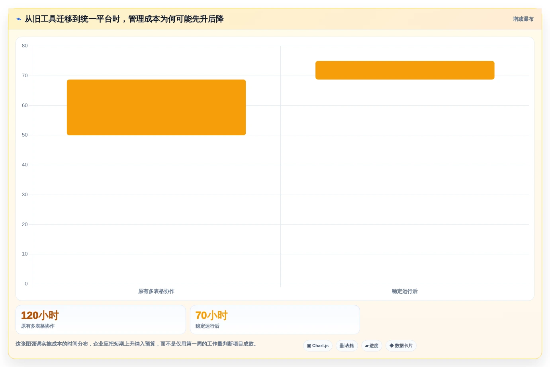550x367 pixels.
Task: Click the y-axis value 30
Action: pyautogui.click(x=25, y=195)
